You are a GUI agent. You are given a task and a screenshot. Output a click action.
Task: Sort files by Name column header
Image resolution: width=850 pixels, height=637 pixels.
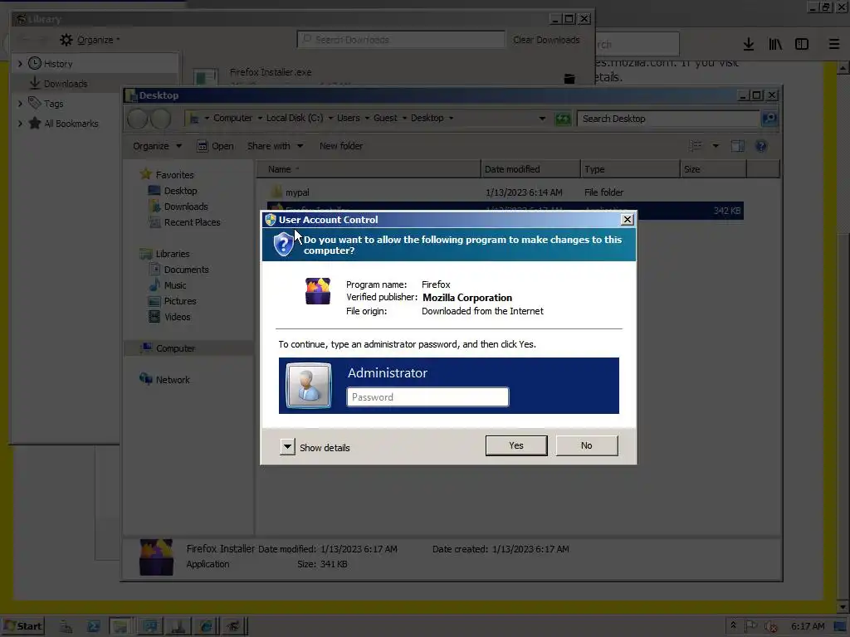[369, 169]
